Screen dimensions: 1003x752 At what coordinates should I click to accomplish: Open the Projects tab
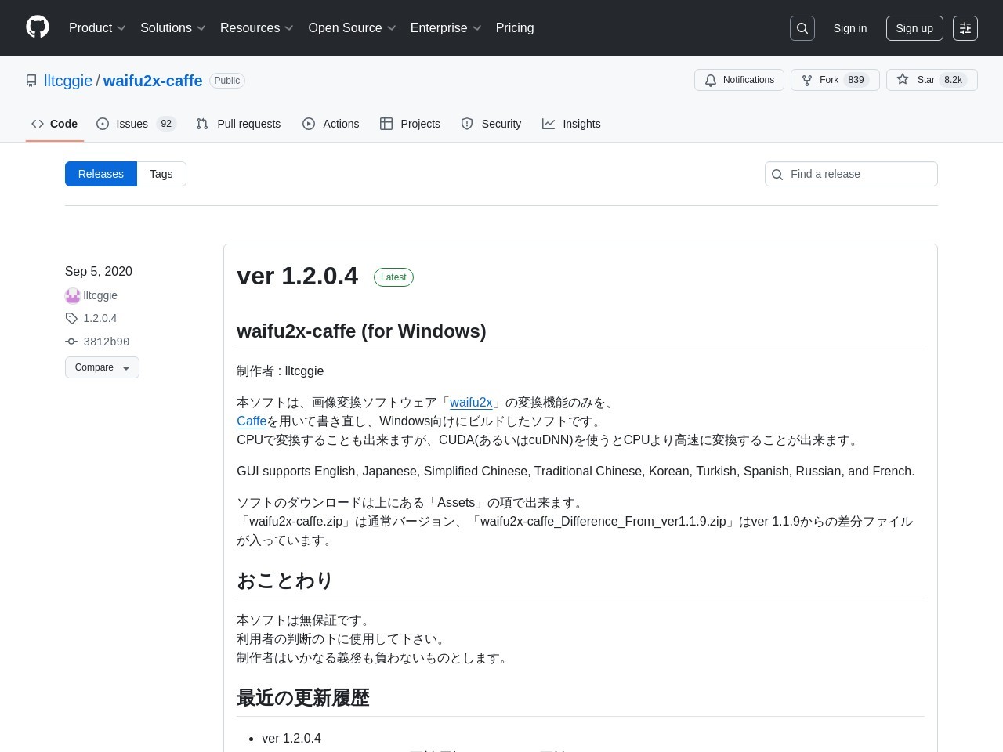point(410,124)
